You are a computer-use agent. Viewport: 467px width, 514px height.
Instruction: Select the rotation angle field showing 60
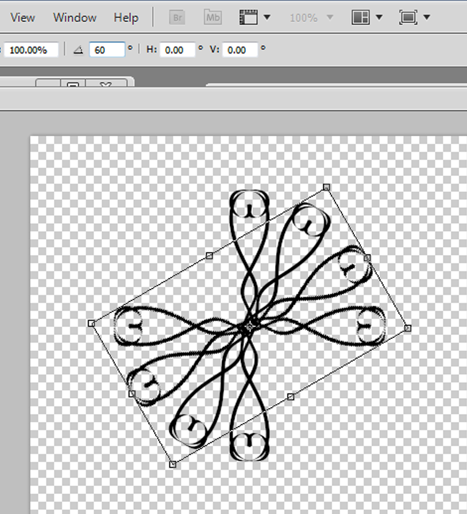click(x=107, y=49)
